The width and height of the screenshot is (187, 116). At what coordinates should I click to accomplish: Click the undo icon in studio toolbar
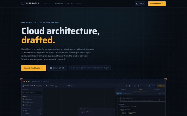[119, 86]
